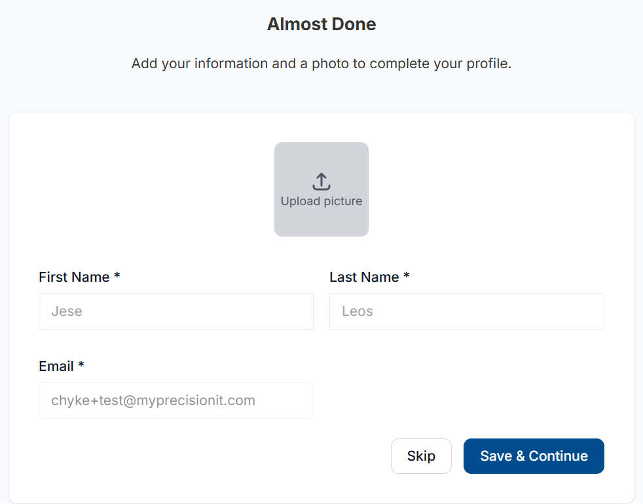Viewport: 643px width, 504px height.
Task: Click the First Name label
Action: [74, 277]
